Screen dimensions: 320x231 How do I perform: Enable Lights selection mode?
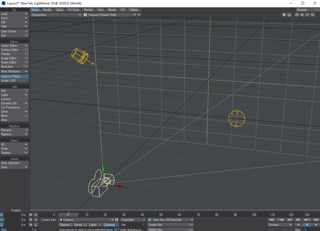pyautogui.click(x=95, y=225)
